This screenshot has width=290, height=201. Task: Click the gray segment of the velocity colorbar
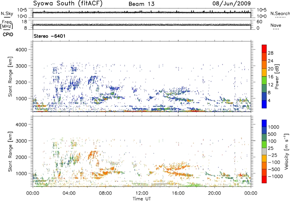coord(264,151)
